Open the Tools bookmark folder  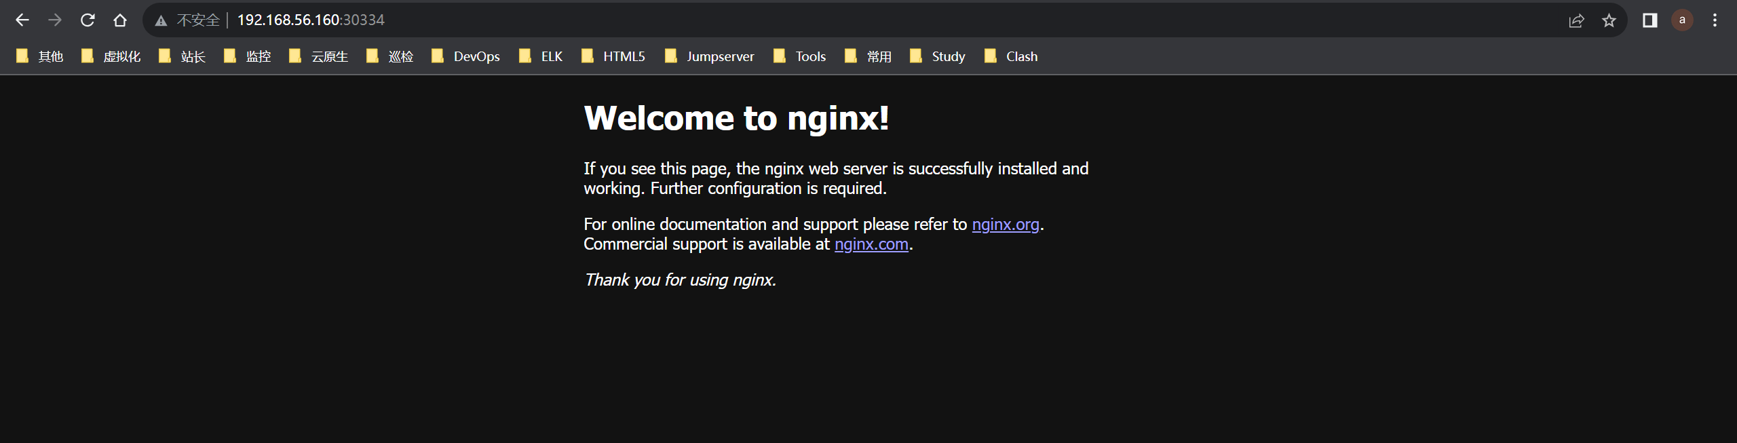(x=800, y=56)
